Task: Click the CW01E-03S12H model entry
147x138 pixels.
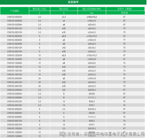Action: tap(14, 101)
